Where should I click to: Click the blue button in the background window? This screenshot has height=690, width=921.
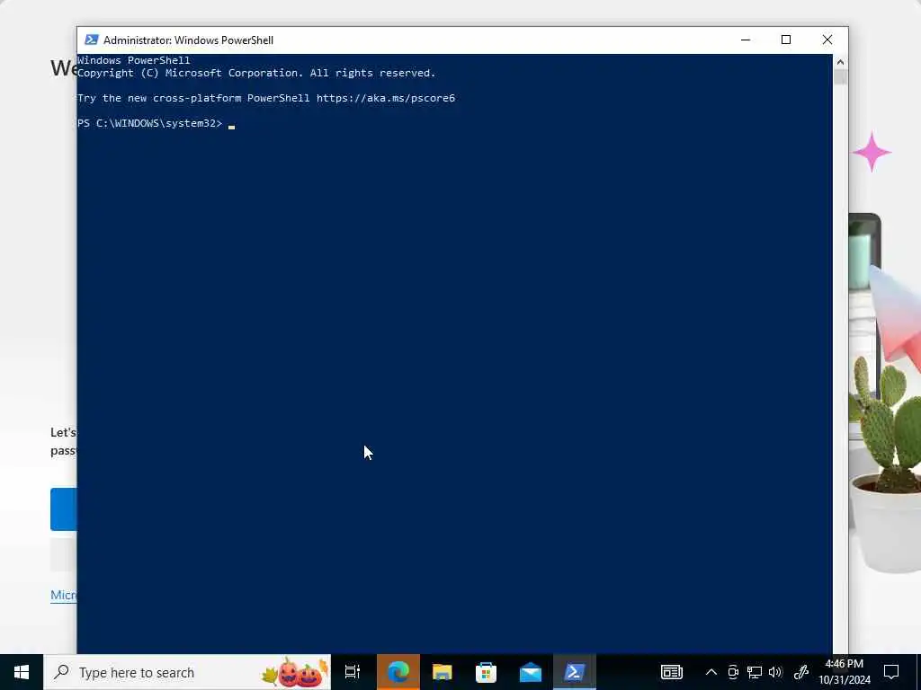point(64,509)
